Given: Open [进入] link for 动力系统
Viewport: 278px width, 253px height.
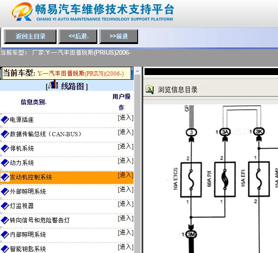Looking at the screenshot, I should pyautogui.click(x=126, y=161).
